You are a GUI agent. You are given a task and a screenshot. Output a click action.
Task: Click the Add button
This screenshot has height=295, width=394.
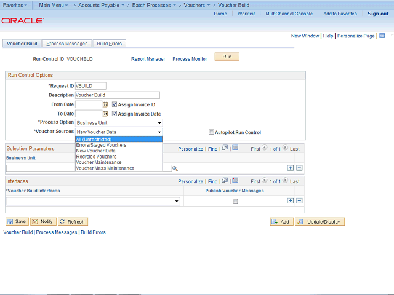[282, 221]
